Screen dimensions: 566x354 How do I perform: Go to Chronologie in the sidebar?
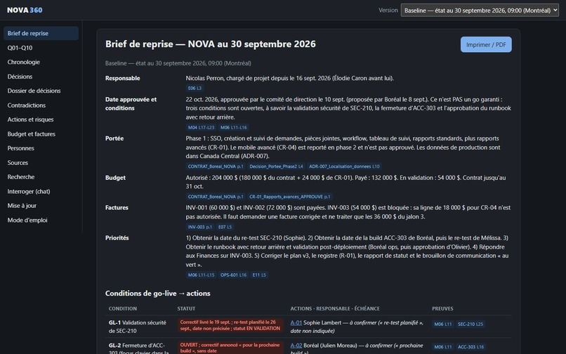(x=41, y=62)
